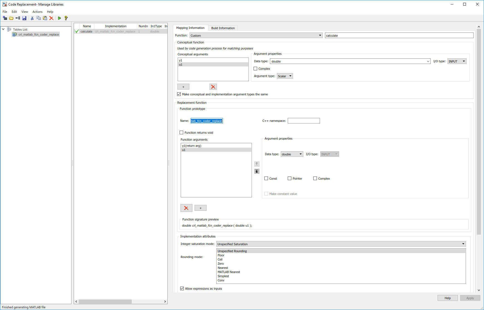Validate the entry with the green play icon

pos(59,18)
